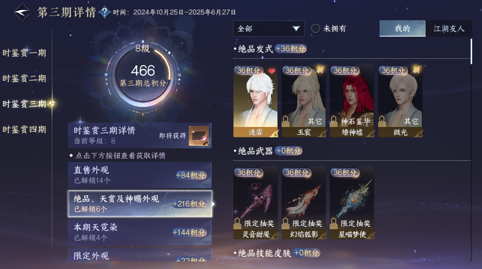
Task: Select the 燎神墟 red hairstyle card
Action: [x=352, y=101]
